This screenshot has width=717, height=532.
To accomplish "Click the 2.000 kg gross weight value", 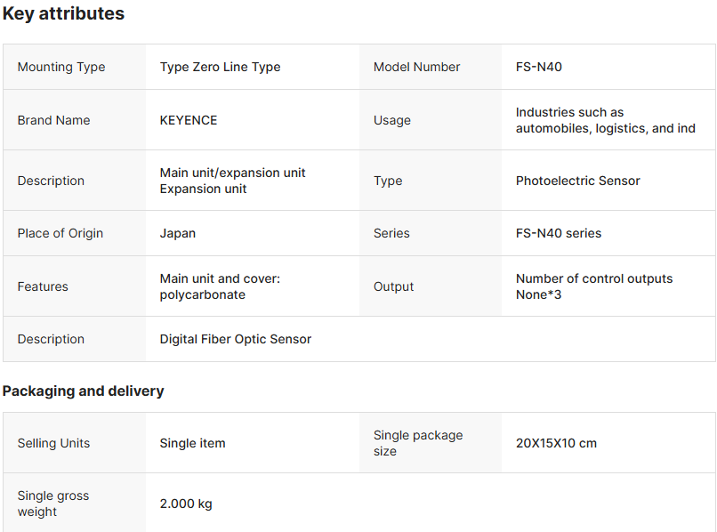I will tap(186, 504).
